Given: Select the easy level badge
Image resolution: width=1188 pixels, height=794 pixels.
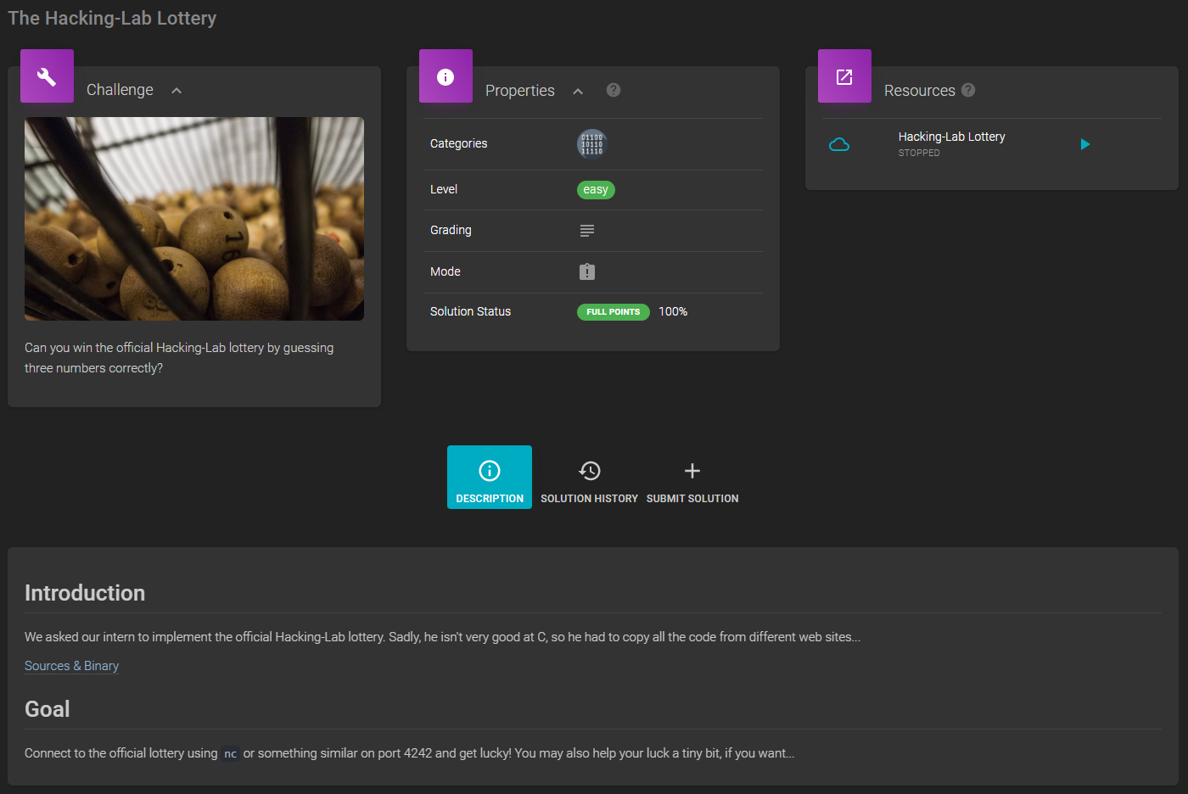Looking at the screenshot, I should coord(596,189).
